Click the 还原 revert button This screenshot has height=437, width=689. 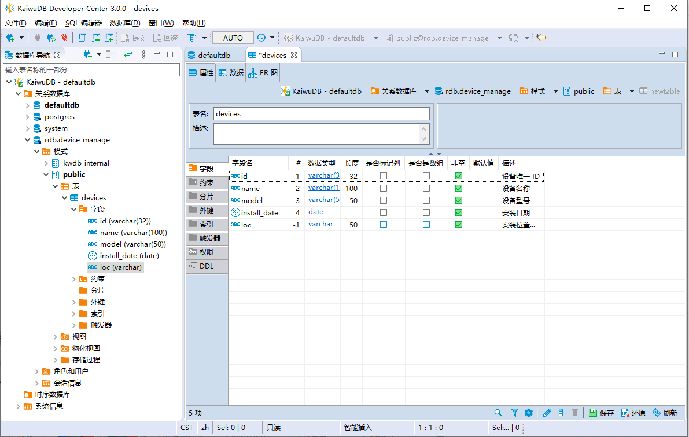point(633,413)
